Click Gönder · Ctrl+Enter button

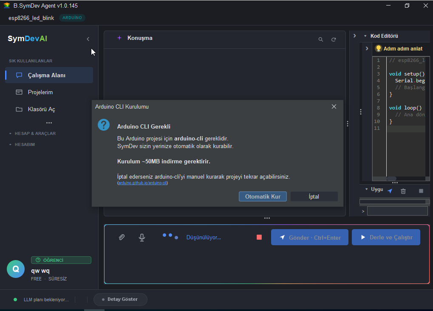[x=310, y=237]
